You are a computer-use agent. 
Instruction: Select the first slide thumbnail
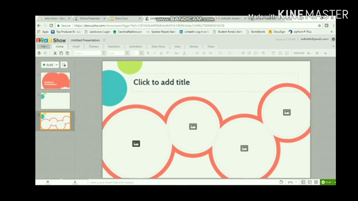tap(55, 81)
